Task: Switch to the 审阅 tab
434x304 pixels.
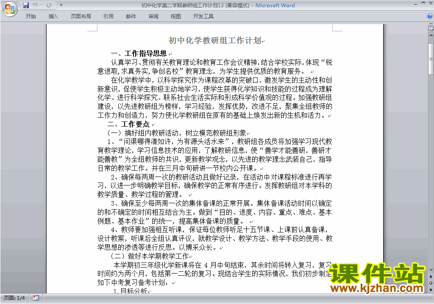Action: pyautogui.click(x=153, y=17)
